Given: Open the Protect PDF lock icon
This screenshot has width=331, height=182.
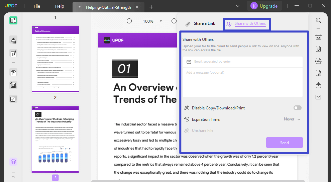Looking at the screenshot, I should [x=318, y=73].
